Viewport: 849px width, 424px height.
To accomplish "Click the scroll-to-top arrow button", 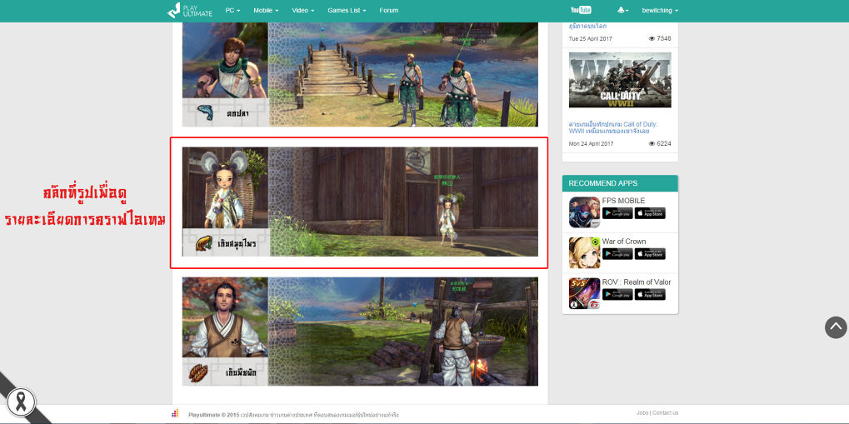I will 835,327.
